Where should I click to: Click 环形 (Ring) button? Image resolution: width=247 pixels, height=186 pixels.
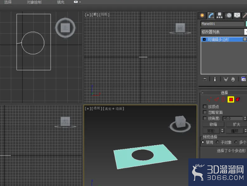[211, 131]
